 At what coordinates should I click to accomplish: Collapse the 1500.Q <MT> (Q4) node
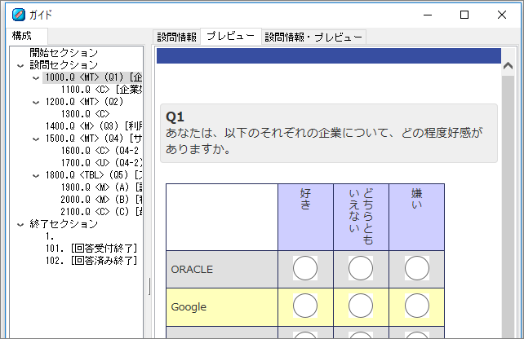click(36, 139)
